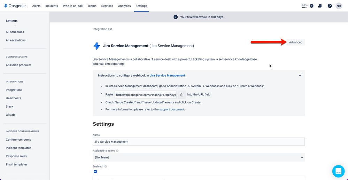
Task: Click the 66% setup progress indicator
Action: click(x=304, y=6)
